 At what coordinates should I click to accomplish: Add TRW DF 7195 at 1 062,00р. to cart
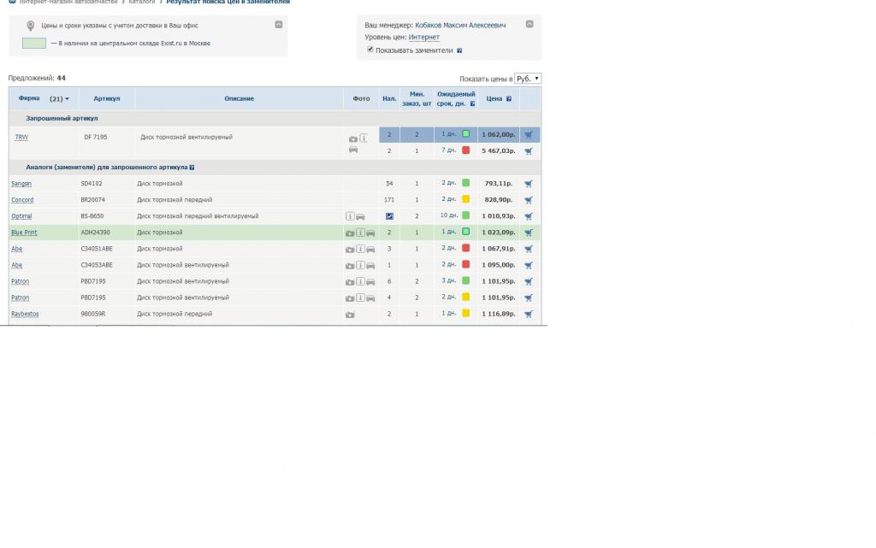pyautogui.click(x=529, y=134)
